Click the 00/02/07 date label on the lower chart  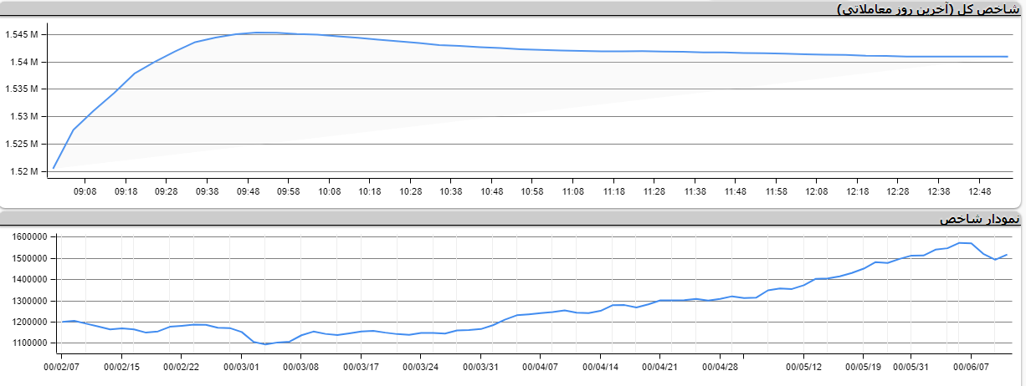point(62,366)
